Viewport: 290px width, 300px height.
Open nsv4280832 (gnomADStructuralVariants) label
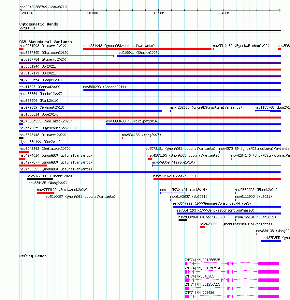(236, 224)
